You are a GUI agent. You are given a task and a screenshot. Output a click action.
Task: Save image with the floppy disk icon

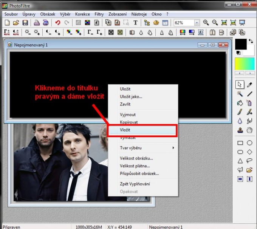point(25,23)
